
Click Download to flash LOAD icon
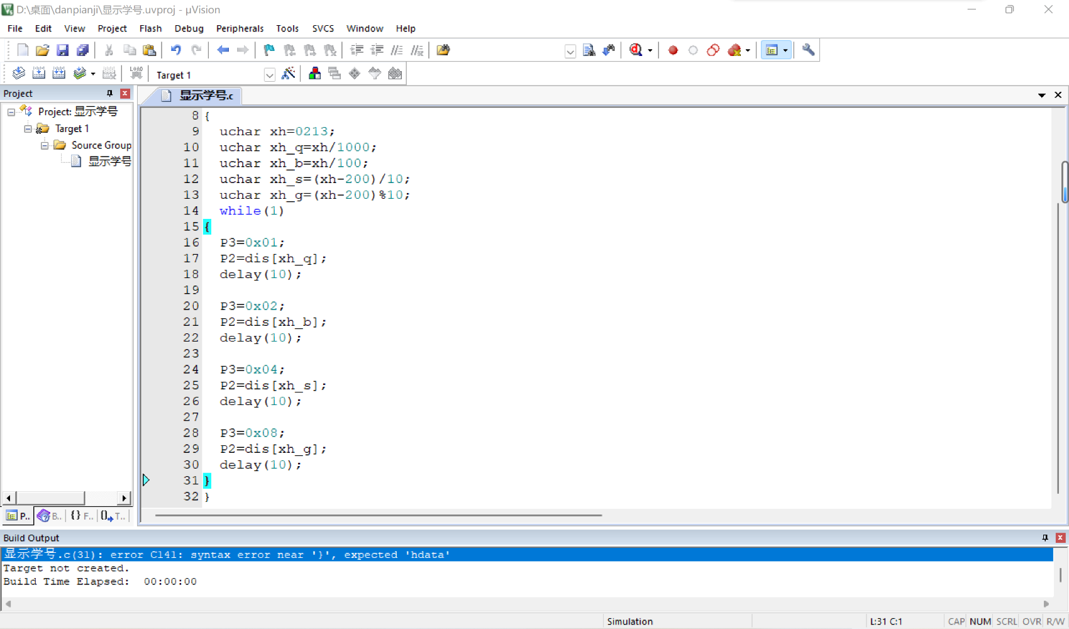(x=136, y=74)
